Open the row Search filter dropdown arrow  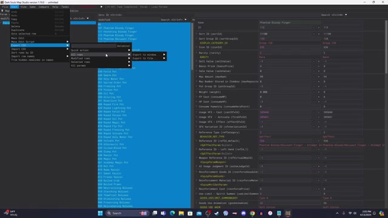pyautogui.click(x=186, y=19)
